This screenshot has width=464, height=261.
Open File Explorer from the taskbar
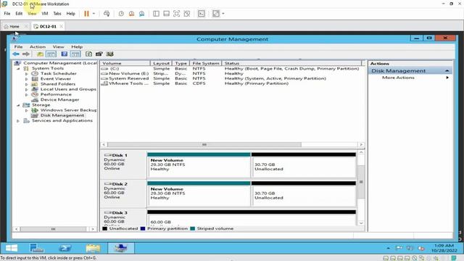tap(93, 248)
